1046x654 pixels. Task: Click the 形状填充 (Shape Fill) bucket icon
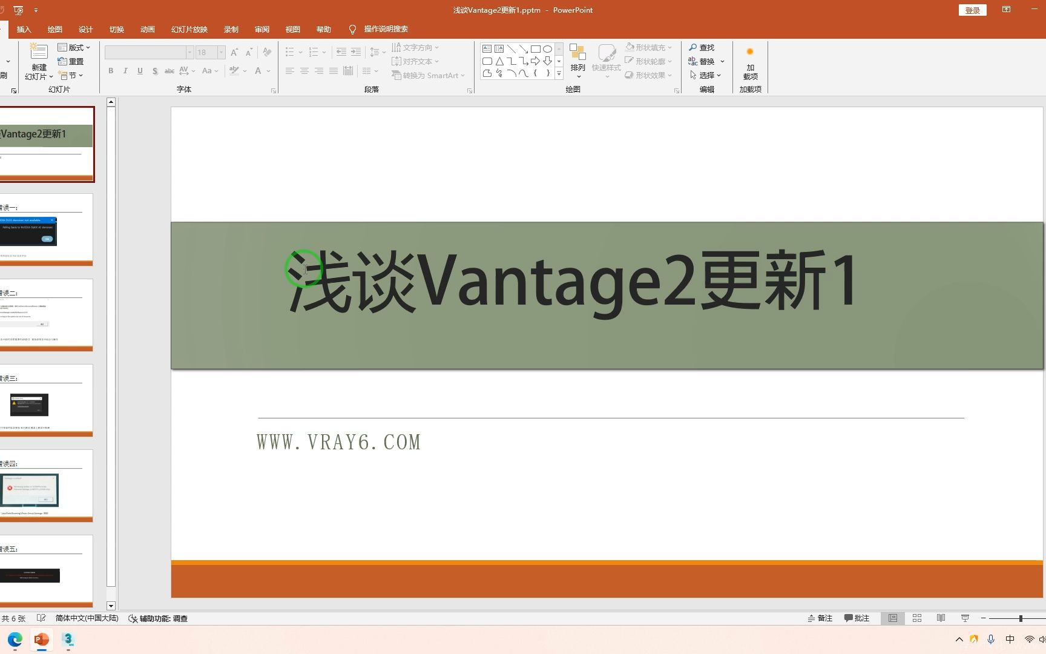tap(630, 47)
